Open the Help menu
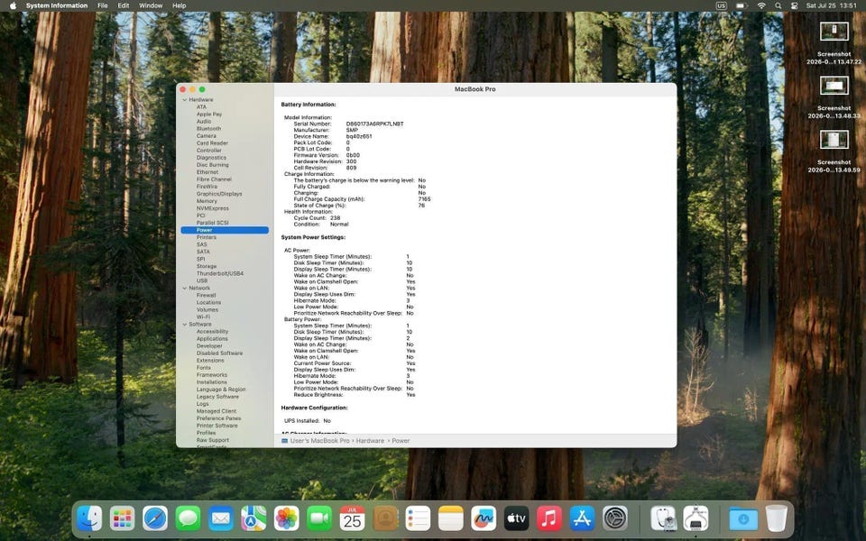This screenshot has height=541, width=866. pyautogui.click(x=179, y=5)
